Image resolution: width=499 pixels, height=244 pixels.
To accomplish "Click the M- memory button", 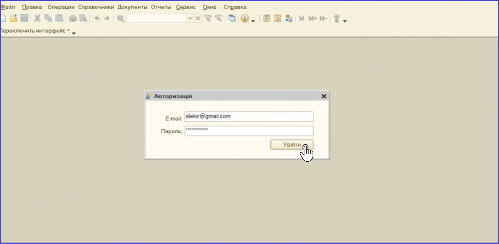I will click(323, 18).
